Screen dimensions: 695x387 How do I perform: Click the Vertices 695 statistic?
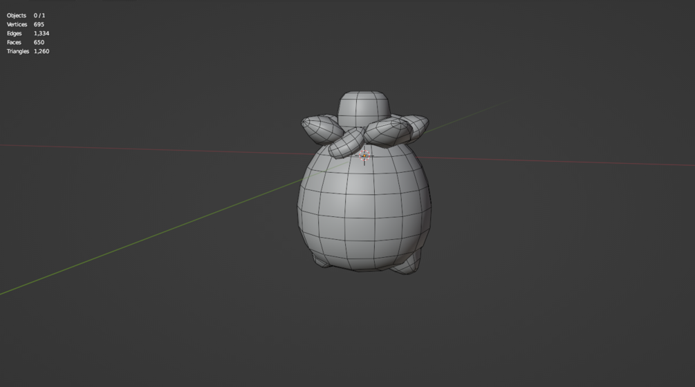(x=26, y=24)
